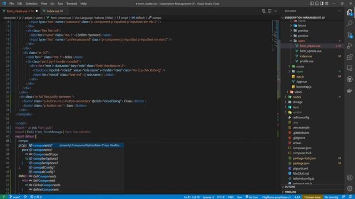Expand the product folder

click(x=303, y=35)
